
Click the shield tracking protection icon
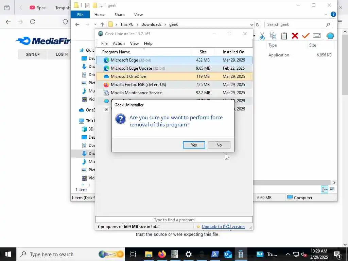(x=65, y=22)
